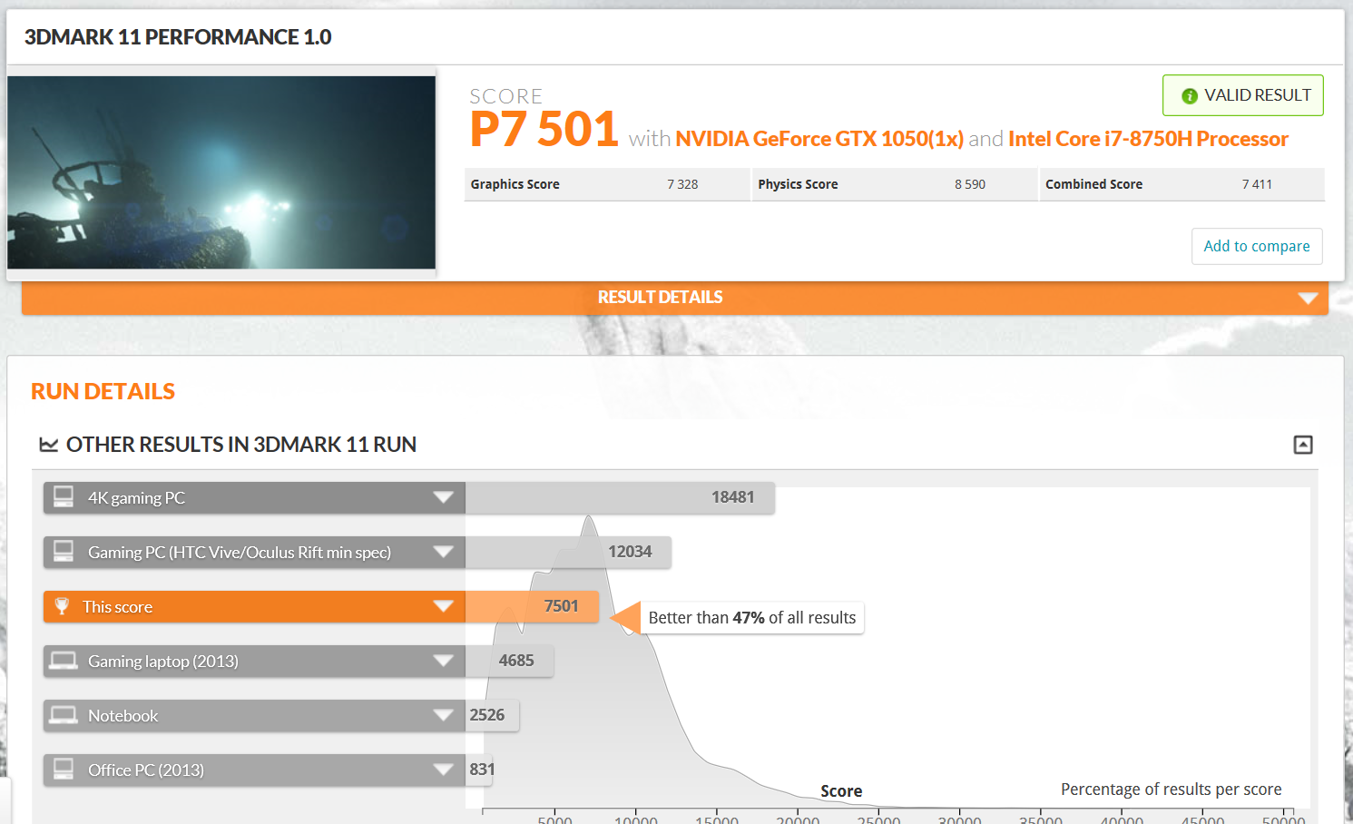The width and height of the screenshot is (1353, 824).
Task: Expand the Gaming PC (HTC Vive/Oculus Rift) dropdown arrow
Action: coord(443,552)
